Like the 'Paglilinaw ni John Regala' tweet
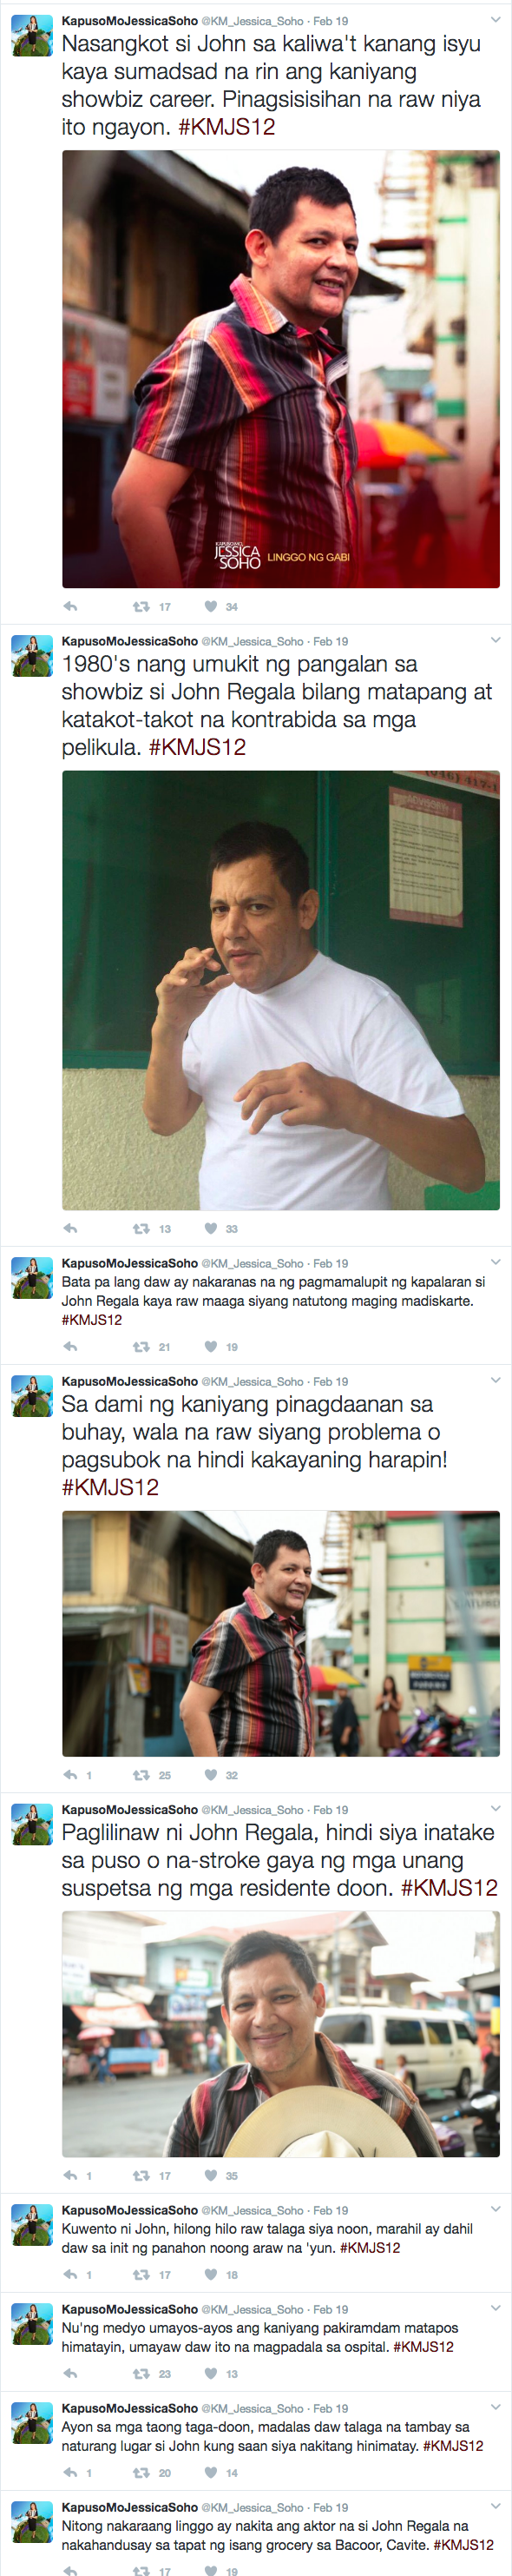The image size is (512, 2576). coord(211,2174)
